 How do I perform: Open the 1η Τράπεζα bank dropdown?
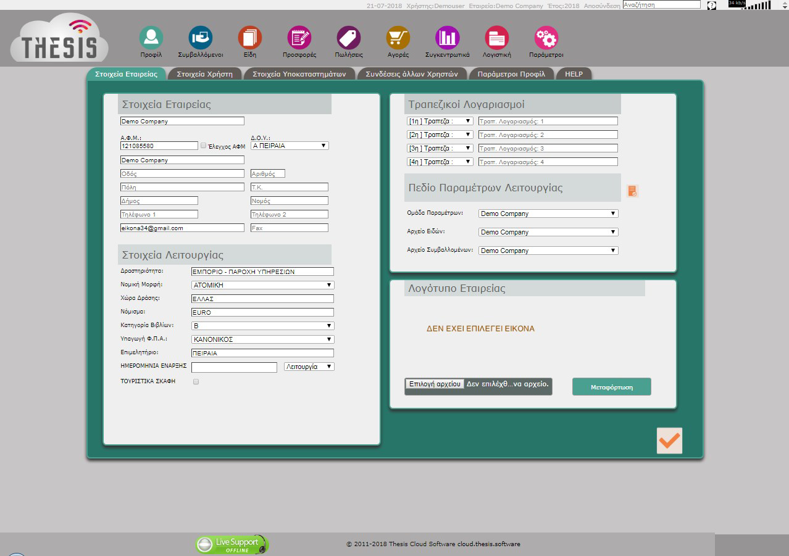pyautogui.click(x=440, y=121)
